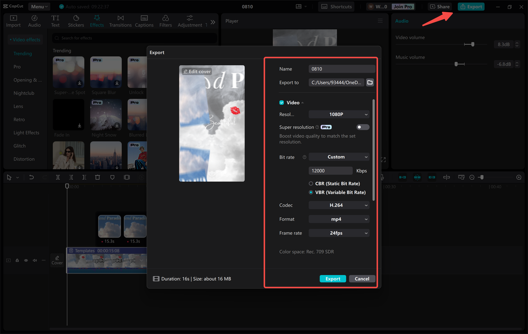Image resolution: width=528 pixels, height=334 pixels.
Task: Switch to the Filters tab
Action: click(x=165, y=21)
